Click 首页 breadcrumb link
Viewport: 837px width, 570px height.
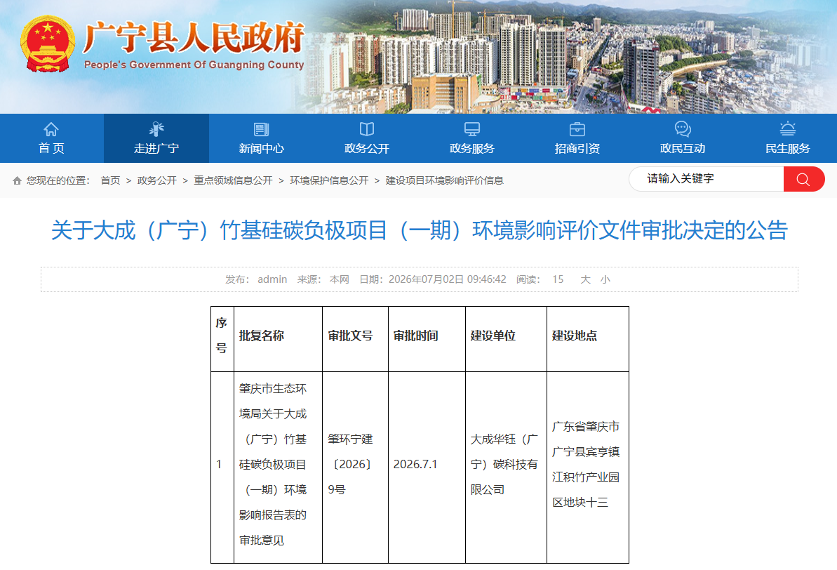coord(110,180)
